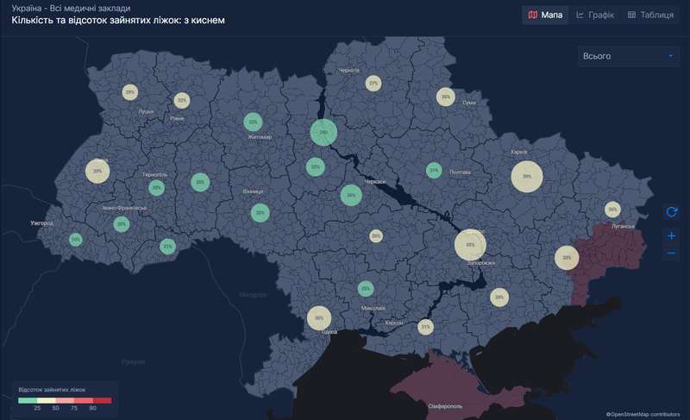Expand the Всього dropdown
The image size is (690, 420).
[629, 56]
